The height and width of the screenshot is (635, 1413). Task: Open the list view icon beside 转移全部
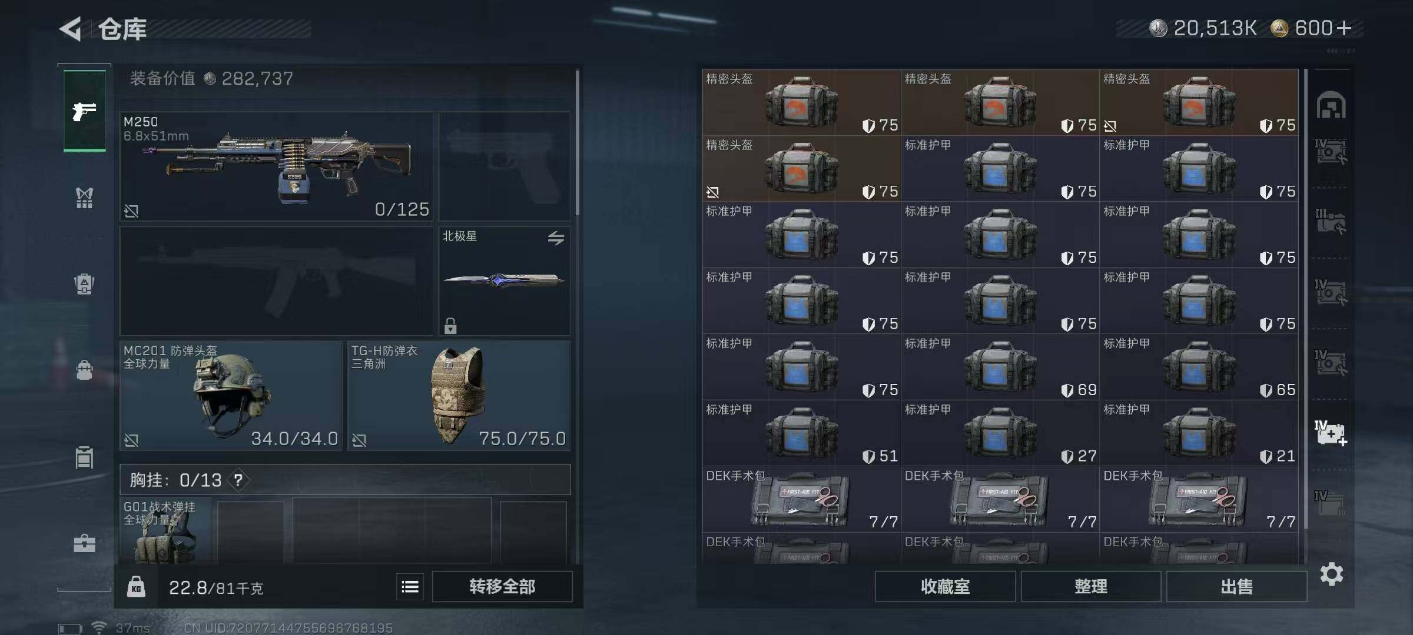pyautogui.click(x=410, y=586)
